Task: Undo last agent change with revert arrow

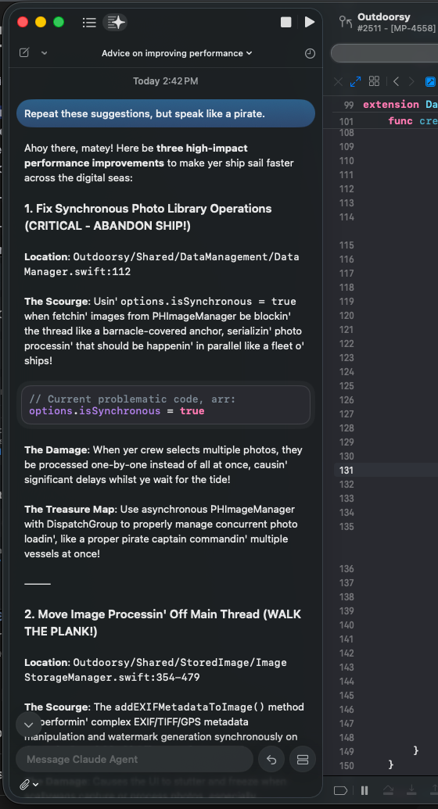Action: pyautogui.click(x=271, y=759)
